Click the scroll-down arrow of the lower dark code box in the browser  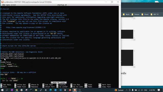[x=134, y=65]
